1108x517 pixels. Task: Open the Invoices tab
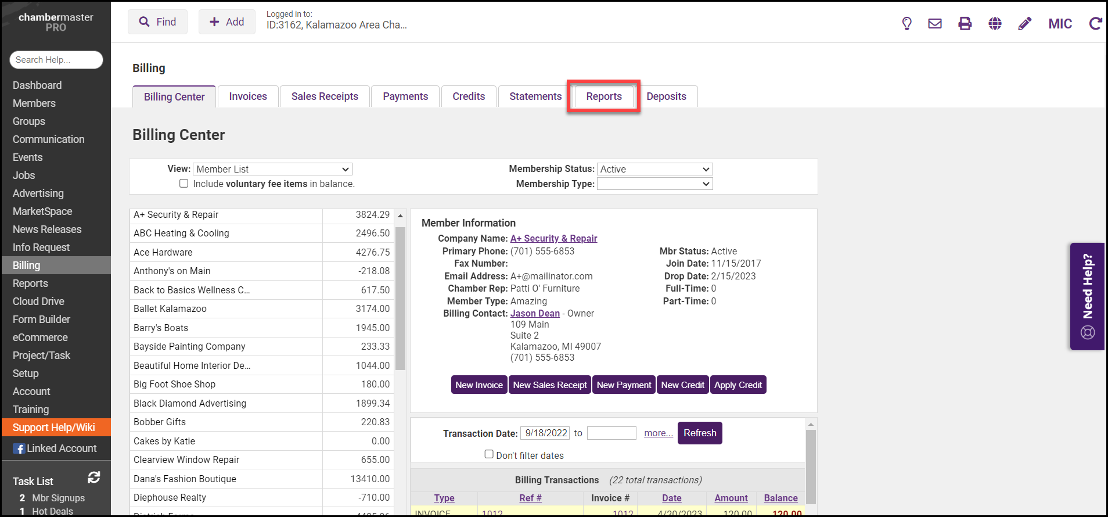[248, 96]
